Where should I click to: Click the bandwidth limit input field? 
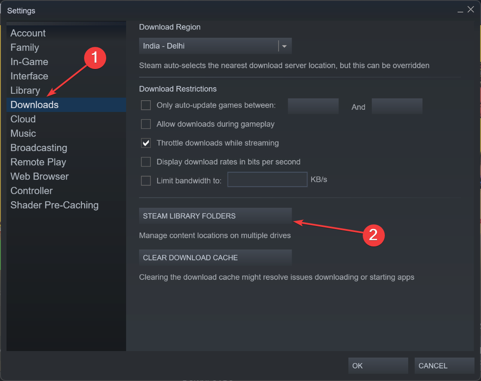click(267, 179)
